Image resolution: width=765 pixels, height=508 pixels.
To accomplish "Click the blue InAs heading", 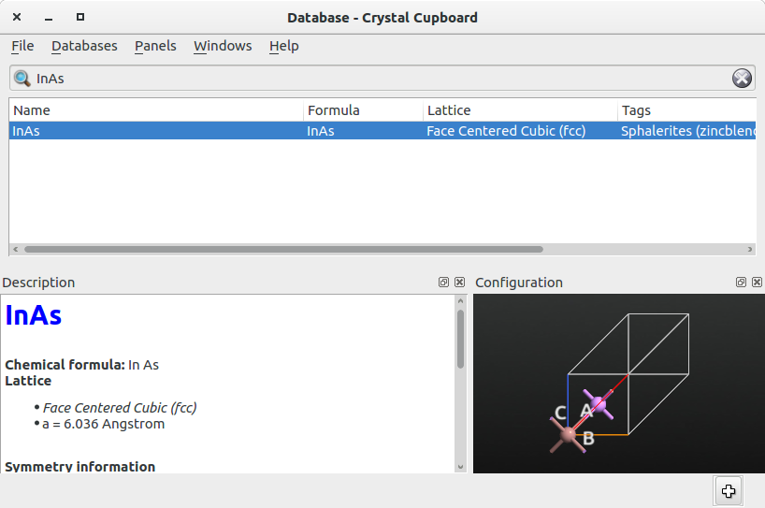I will click(x=33, y=315).
